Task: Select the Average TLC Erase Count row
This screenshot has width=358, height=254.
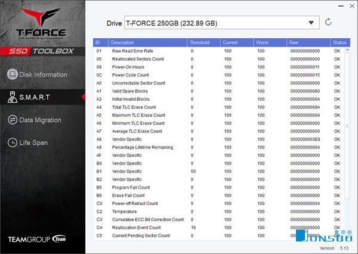Action: (219, 131)
